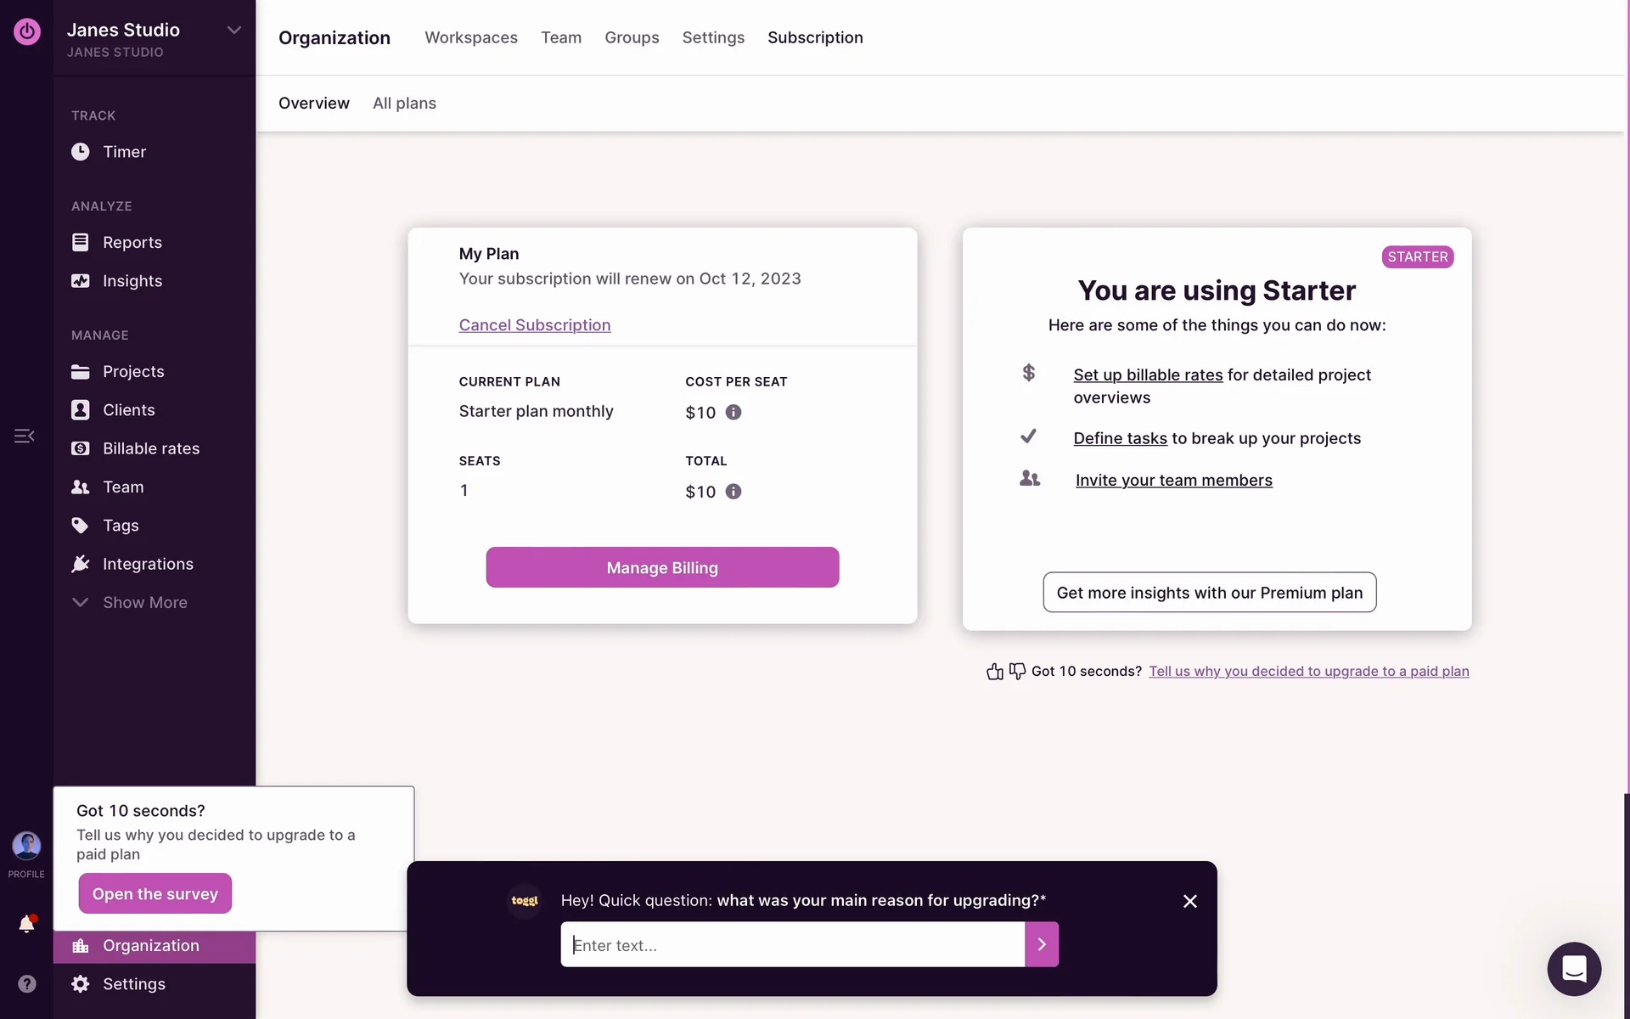
Task: Click the survey Enter text field
Action: [792, 945]
